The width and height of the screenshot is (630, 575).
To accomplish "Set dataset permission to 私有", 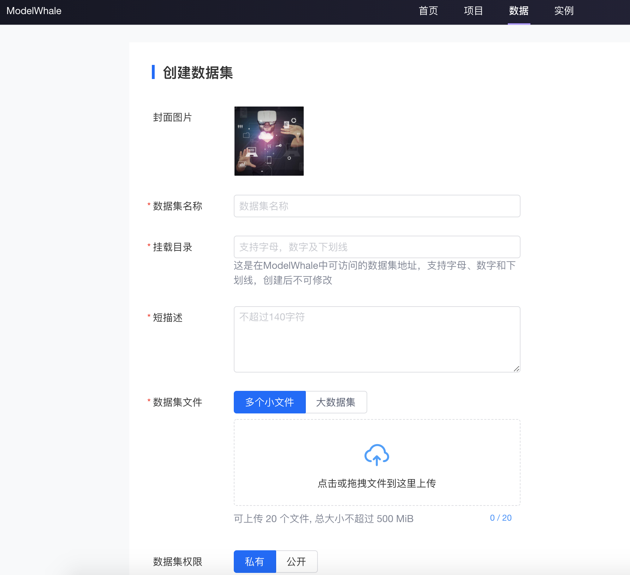I will 255,562.
